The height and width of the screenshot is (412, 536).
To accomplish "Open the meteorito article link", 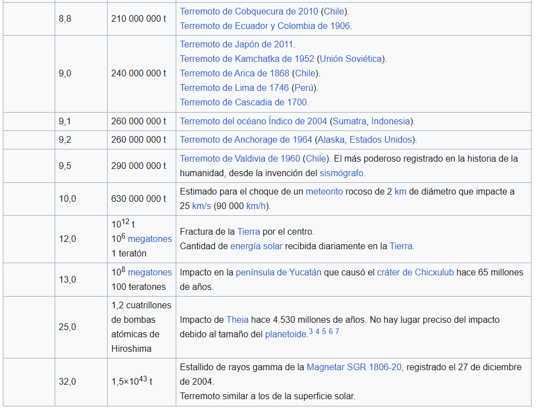I will pyautogui.click(x=324, y=191).
